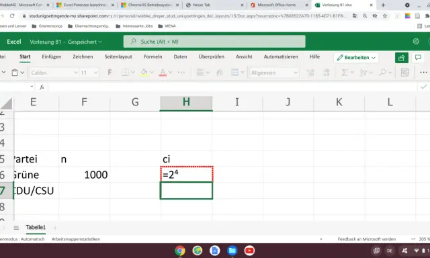This screenshot has width=430, height=258.
Task: Click the text alignment icon
Action: click(x=200, y=73)
